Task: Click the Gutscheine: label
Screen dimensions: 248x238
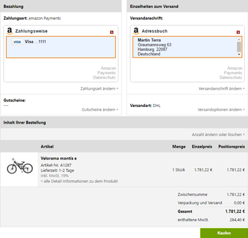Action: [14, 100]
